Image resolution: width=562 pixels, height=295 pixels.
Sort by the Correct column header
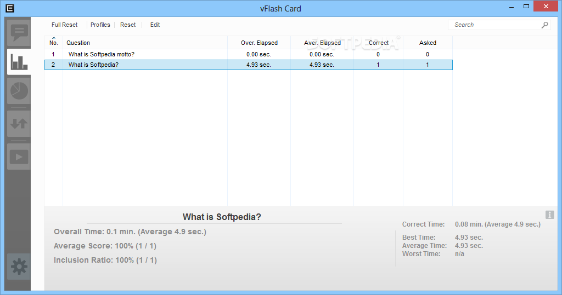coord(379,43)
